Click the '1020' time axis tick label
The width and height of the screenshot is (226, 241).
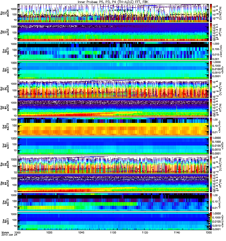pyautogui.click(x=49, y=233)
